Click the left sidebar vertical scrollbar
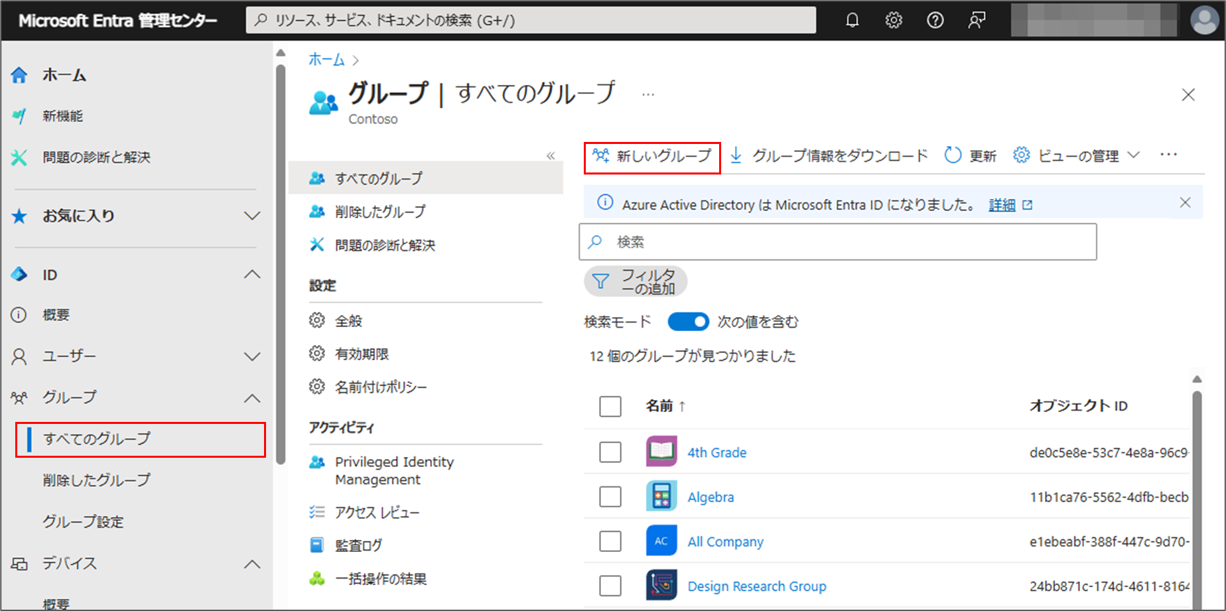The width and height of the screenshot is (1226, 611). 281,265
